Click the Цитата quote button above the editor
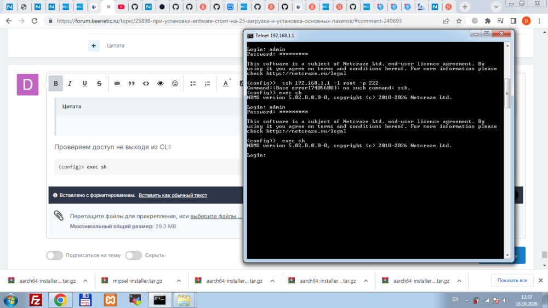Viewport: 548px width, 308px height. pyautogui.click(x=115, y=45)
